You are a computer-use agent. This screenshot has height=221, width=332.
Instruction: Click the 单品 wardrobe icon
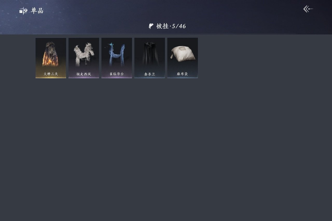23,11
